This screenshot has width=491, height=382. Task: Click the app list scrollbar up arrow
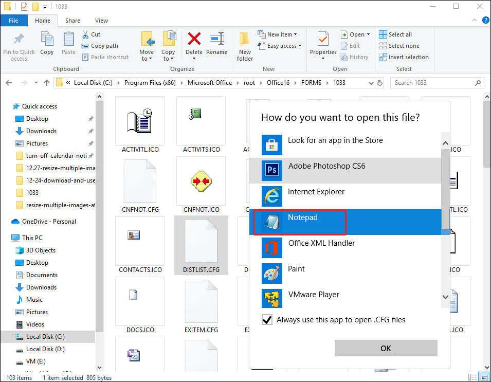[x=445, y=143]
